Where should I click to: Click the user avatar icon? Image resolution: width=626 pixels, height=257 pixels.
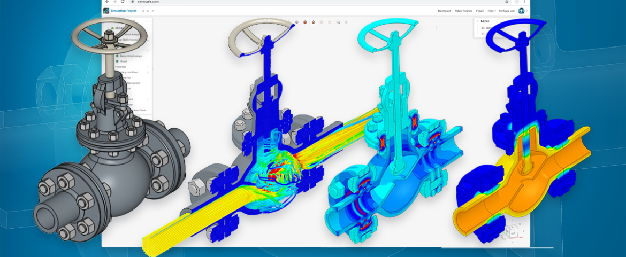tap(521, 11)
